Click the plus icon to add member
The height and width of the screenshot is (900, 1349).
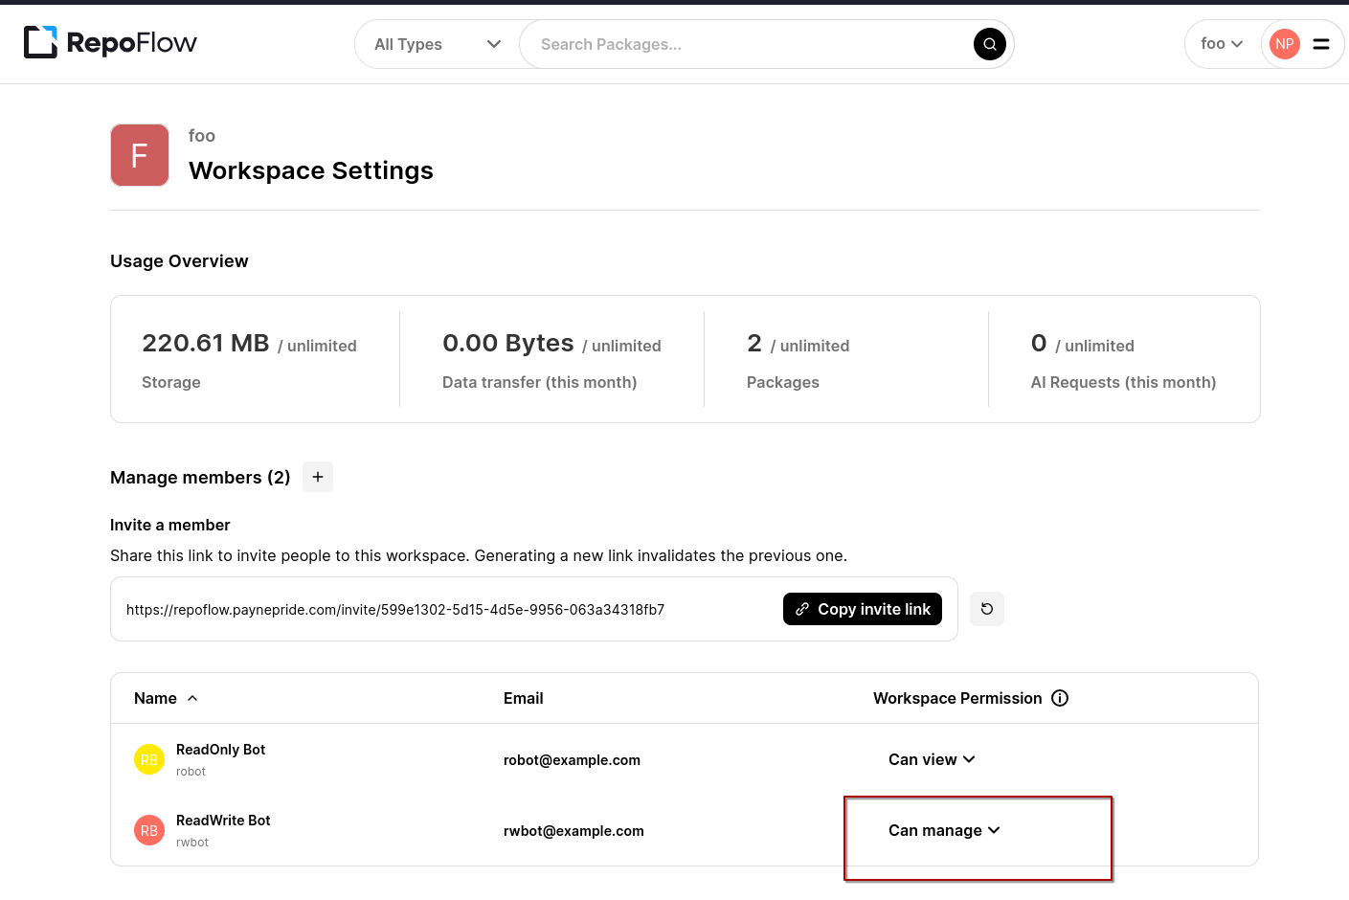coord(318,477)
